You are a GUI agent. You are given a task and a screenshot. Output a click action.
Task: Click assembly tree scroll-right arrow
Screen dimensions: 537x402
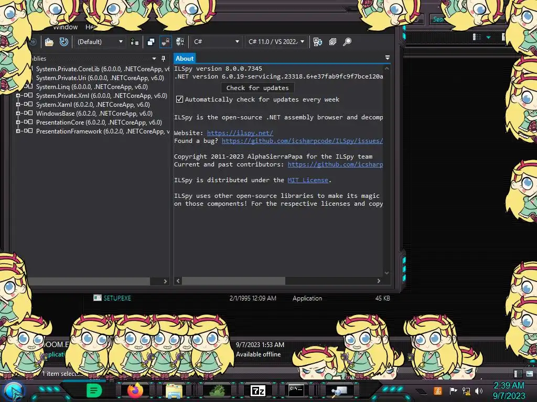165,281
